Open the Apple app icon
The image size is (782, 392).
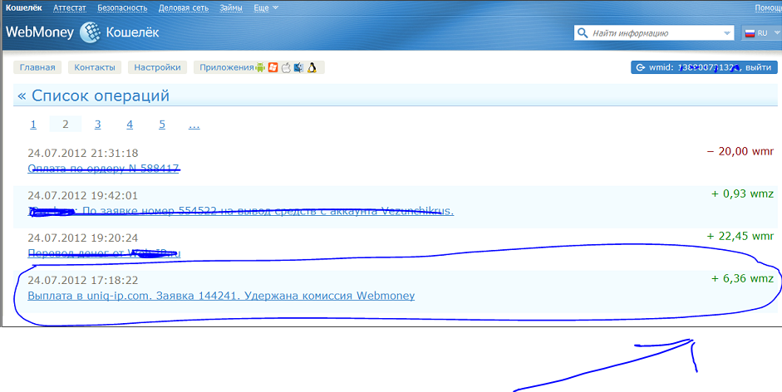coord(286,67)
